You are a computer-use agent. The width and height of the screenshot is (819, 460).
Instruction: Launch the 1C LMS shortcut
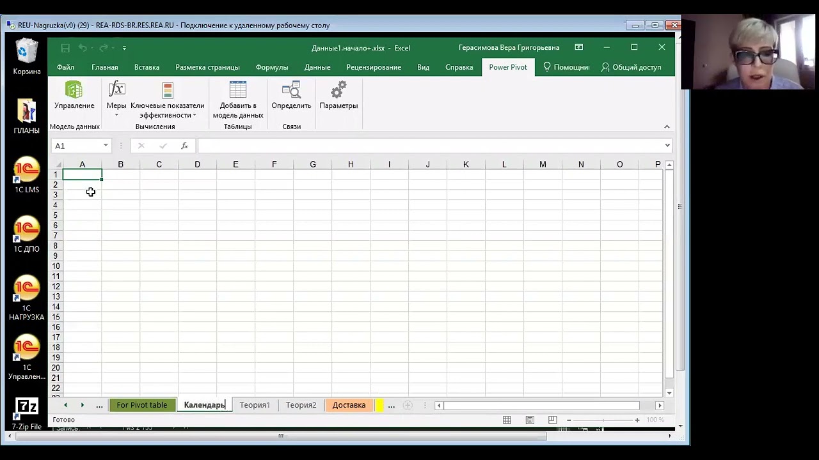click(27, 176)
